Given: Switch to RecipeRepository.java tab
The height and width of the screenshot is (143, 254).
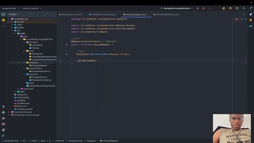Looking at the screenshot, I should coord(166,14).
